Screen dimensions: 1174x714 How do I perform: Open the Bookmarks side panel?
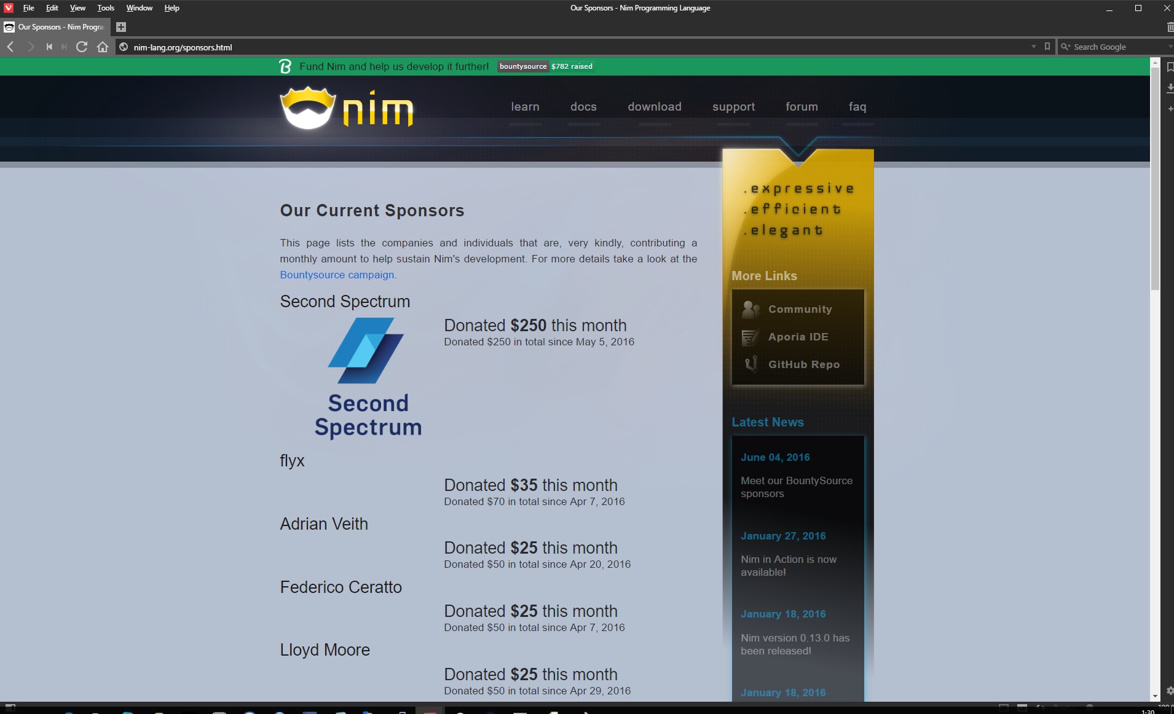click(1170, 67)
